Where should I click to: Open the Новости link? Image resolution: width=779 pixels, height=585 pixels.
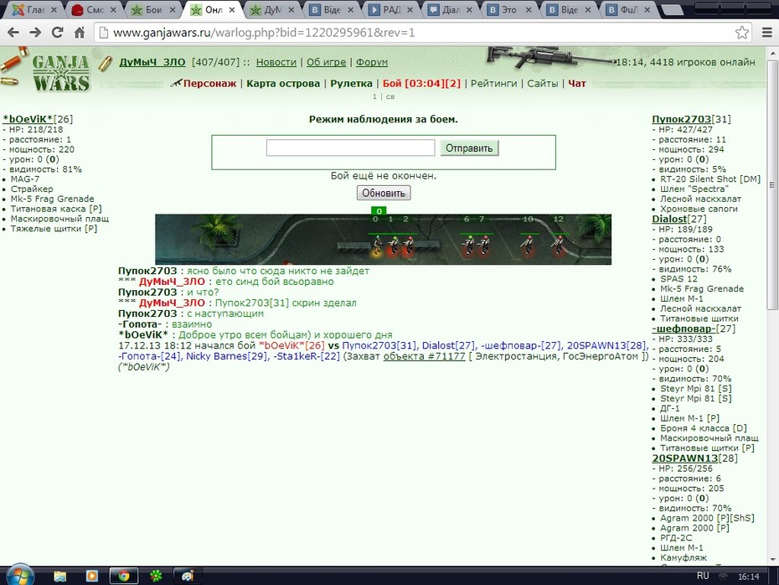pos(276,62)
